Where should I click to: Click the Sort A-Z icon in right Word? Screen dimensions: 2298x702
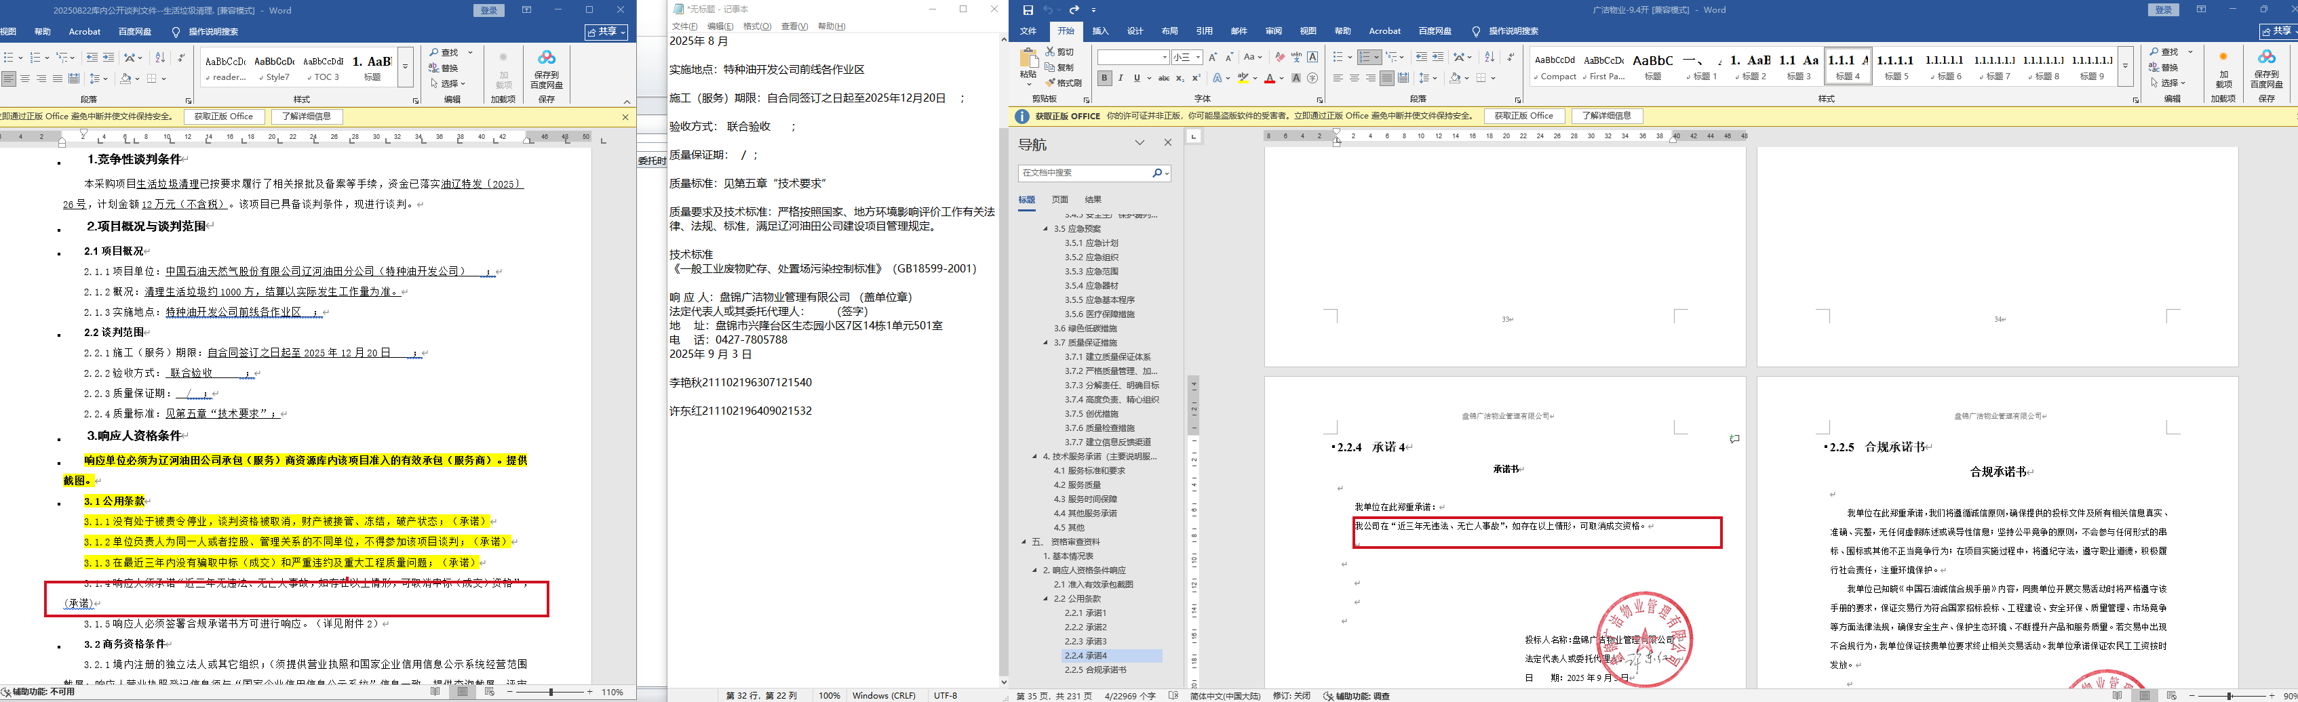click(1489, 57)
